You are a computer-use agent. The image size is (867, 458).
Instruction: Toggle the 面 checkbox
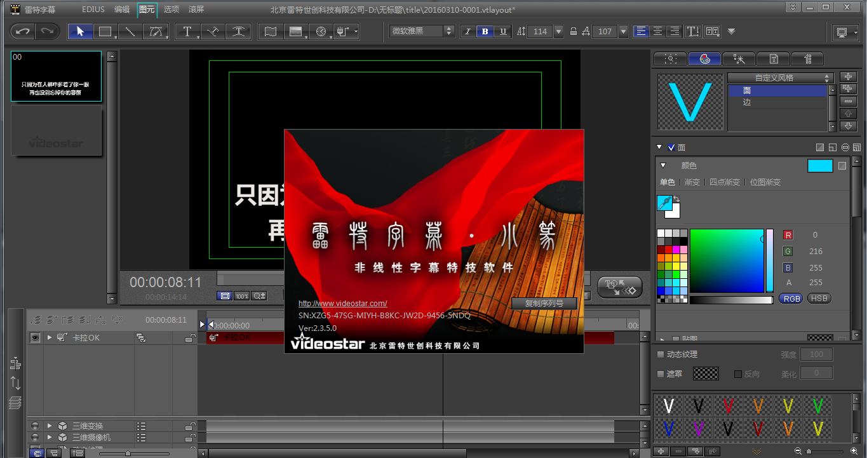(x=671, y=147)
